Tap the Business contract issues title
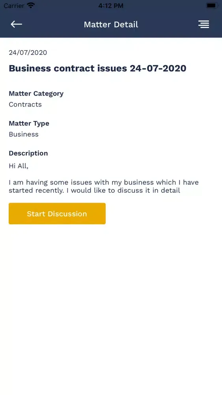 click(97, 68)
